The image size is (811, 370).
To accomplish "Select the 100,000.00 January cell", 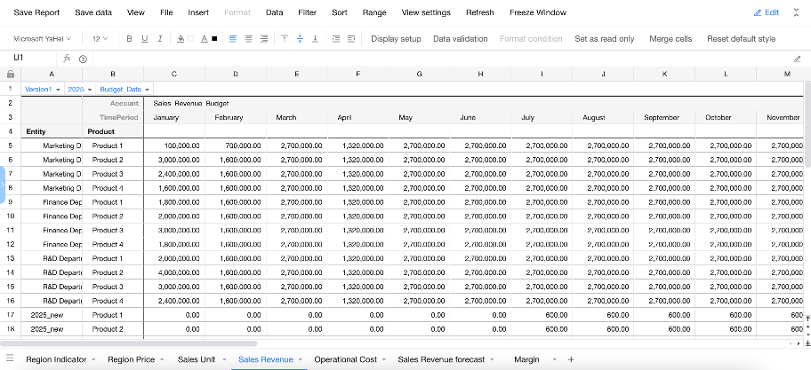I will (174, 146).
